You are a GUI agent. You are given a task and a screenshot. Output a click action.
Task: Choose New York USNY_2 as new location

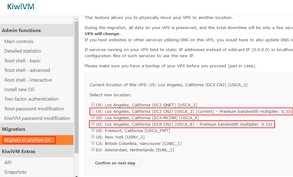[x=93, y=136]
